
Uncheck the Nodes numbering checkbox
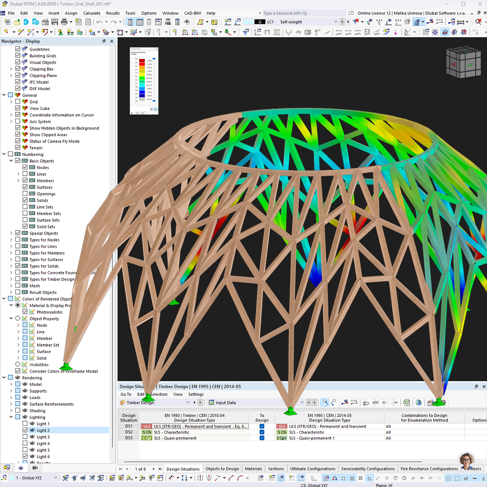25,167
